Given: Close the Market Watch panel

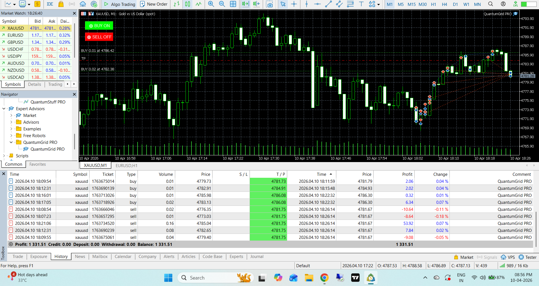Looking at the screenshot, I should [74, 13].
